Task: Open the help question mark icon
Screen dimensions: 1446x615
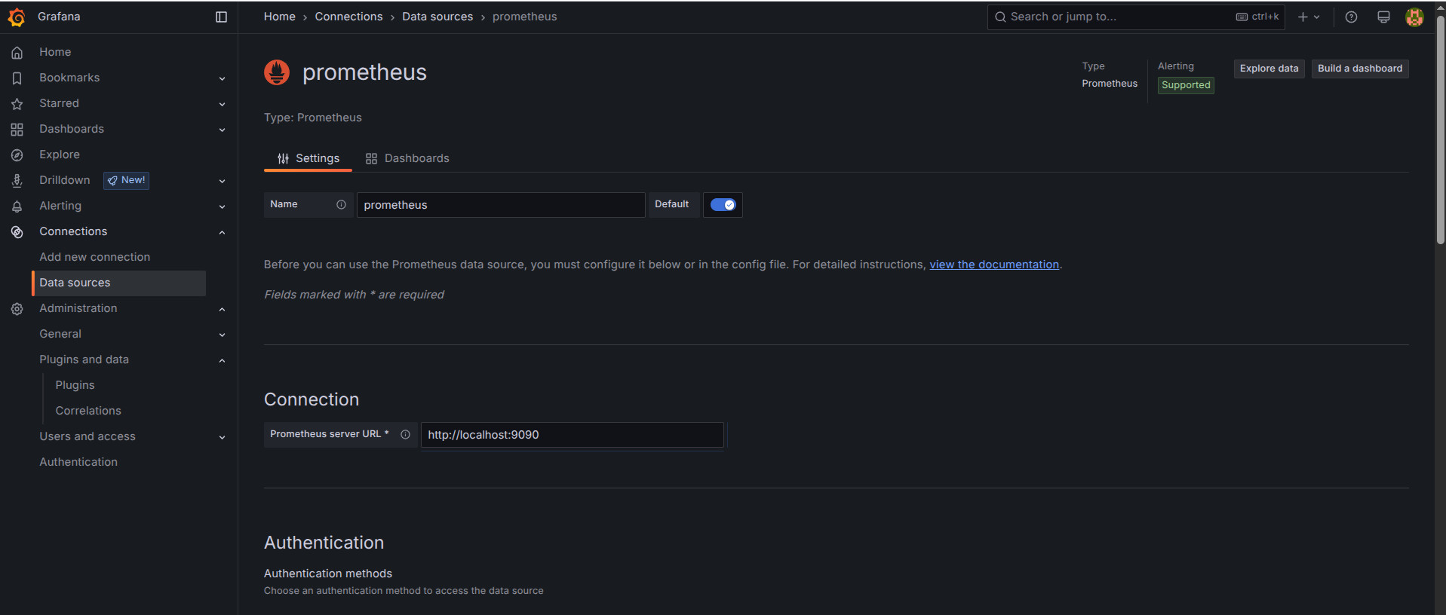Action: [1351, 17]
